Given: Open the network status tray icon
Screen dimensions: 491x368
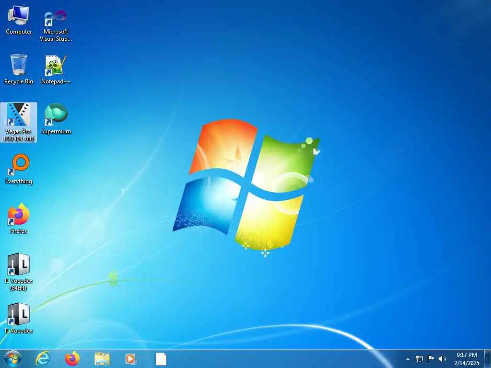Looking at the screenshot, I should pos(419,359).
